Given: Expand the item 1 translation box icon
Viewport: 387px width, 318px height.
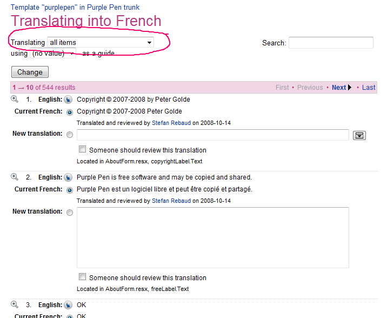Looking at the screenshot, I should 359,136.
